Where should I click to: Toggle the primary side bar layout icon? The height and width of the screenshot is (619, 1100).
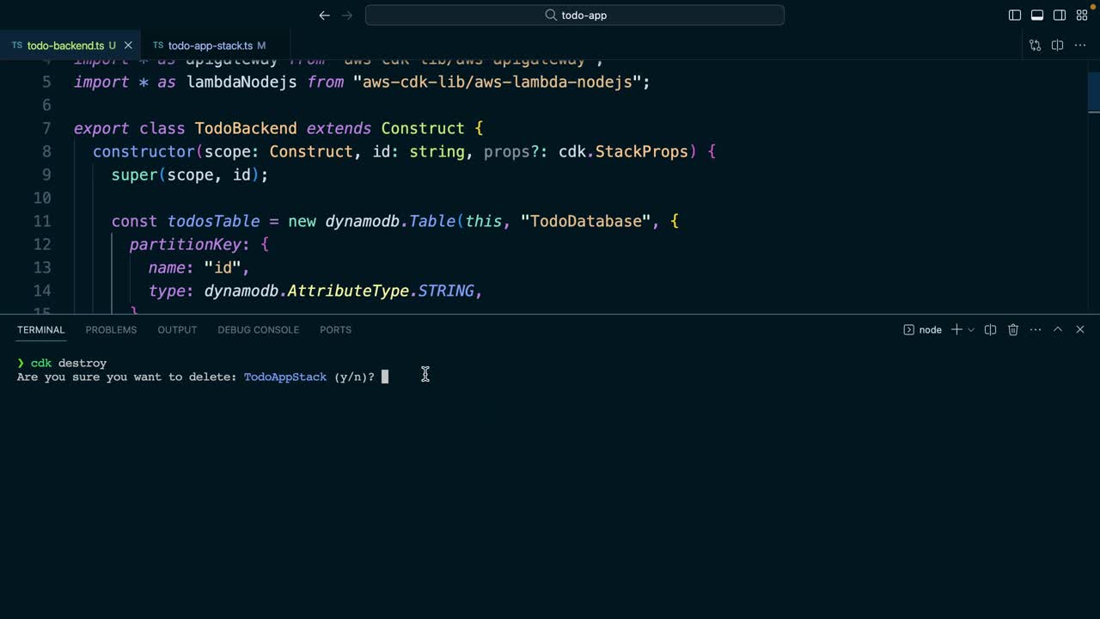[1015, 15]
